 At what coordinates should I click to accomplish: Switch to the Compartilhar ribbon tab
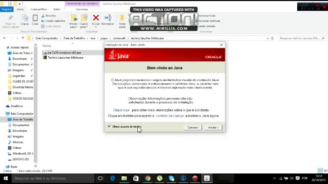tap(38, 9)
